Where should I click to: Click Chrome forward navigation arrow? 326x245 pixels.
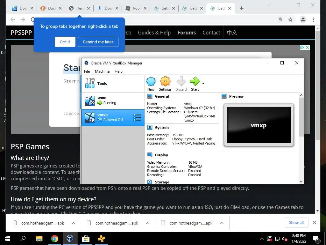tap(23, 19)
